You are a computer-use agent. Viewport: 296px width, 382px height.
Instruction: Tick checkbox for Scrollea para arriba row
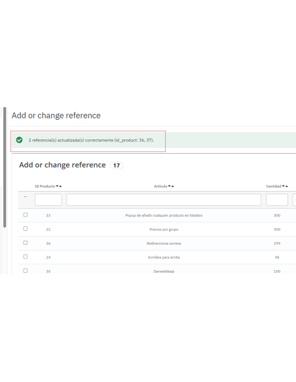(x=26, y=256)
